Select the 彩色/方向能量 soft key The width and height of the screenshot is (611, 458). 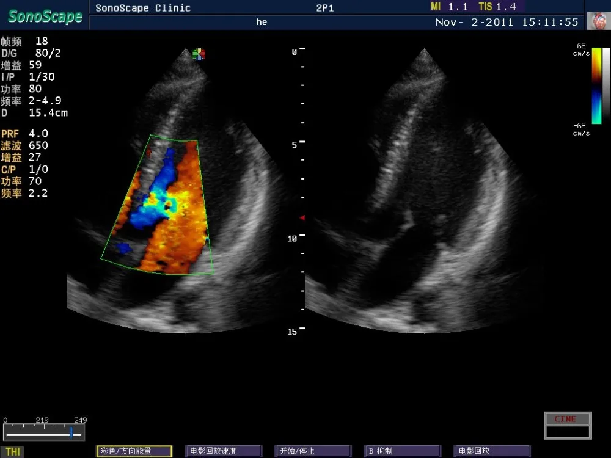134,451
